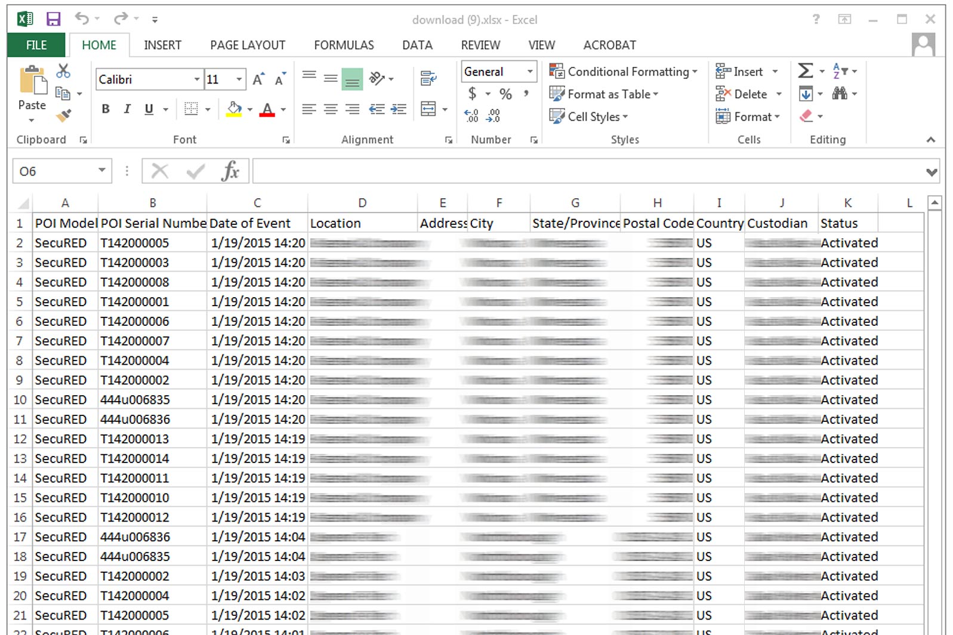Switch to REVIEW tab
The image size is (953, 635).
click(480, 45)
